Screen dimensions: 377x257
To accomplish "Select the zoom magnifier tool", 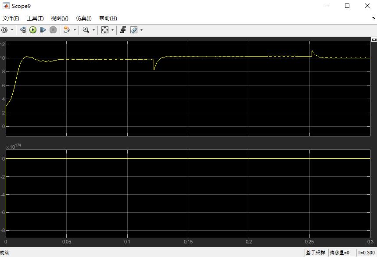I will [x=86, y=30].
